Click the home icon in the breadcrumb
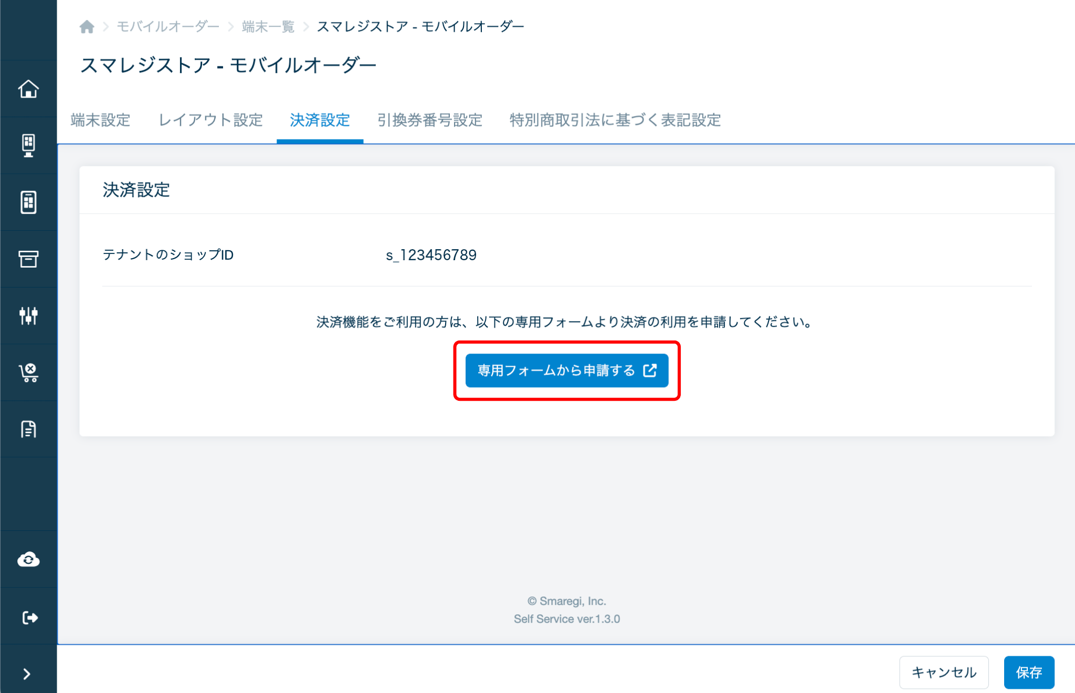 [x=87, y=26]
